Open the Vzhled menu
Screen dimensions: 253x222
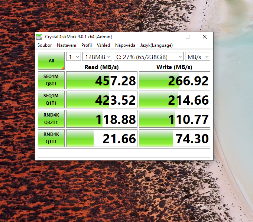[x=103, y=45]
